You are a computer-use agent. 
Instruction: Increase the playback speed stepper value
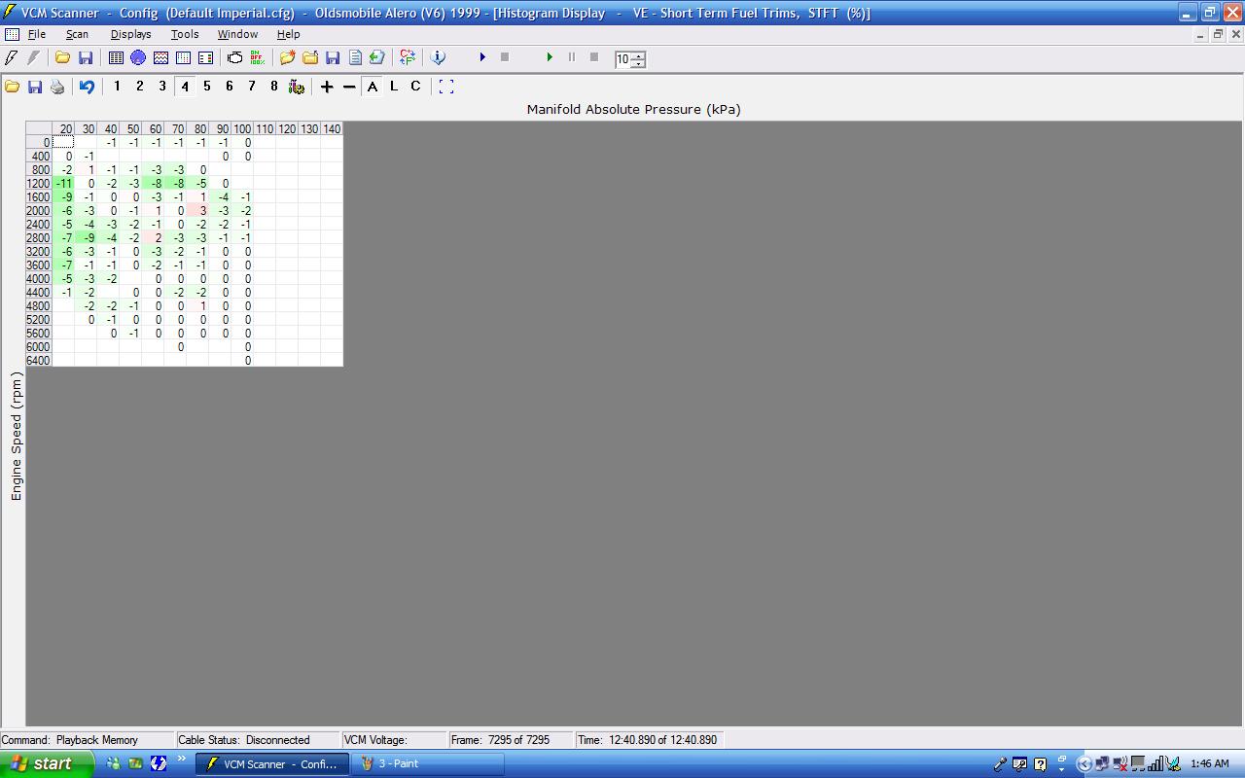pos(638,55)
